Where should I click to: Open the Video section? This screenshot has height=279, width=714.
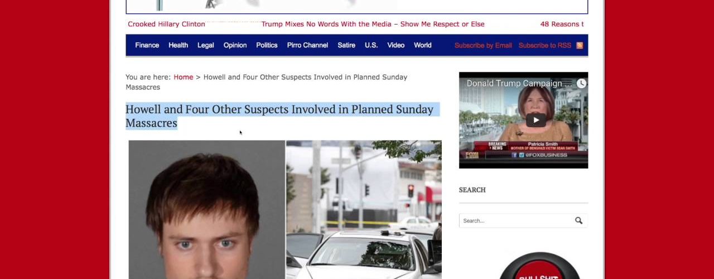[x=395, y=45]
